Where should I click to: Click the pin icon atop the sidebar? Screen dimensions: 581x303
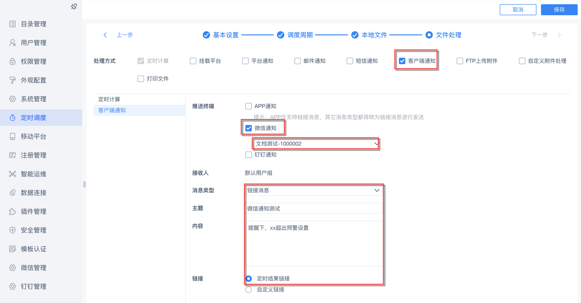pyautogui.click(x=74, y=6)
